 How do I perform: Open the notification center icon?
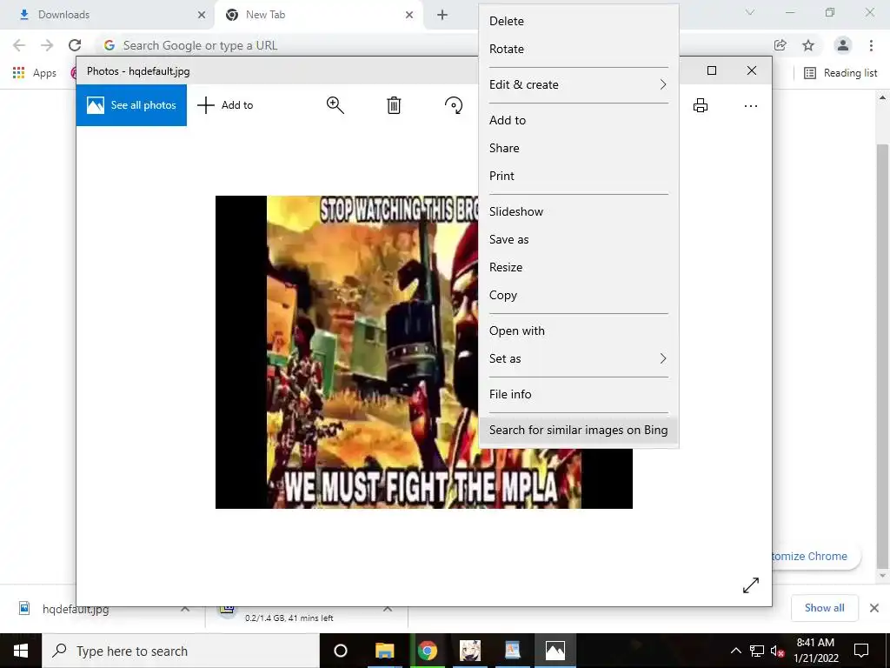point(861,651)
